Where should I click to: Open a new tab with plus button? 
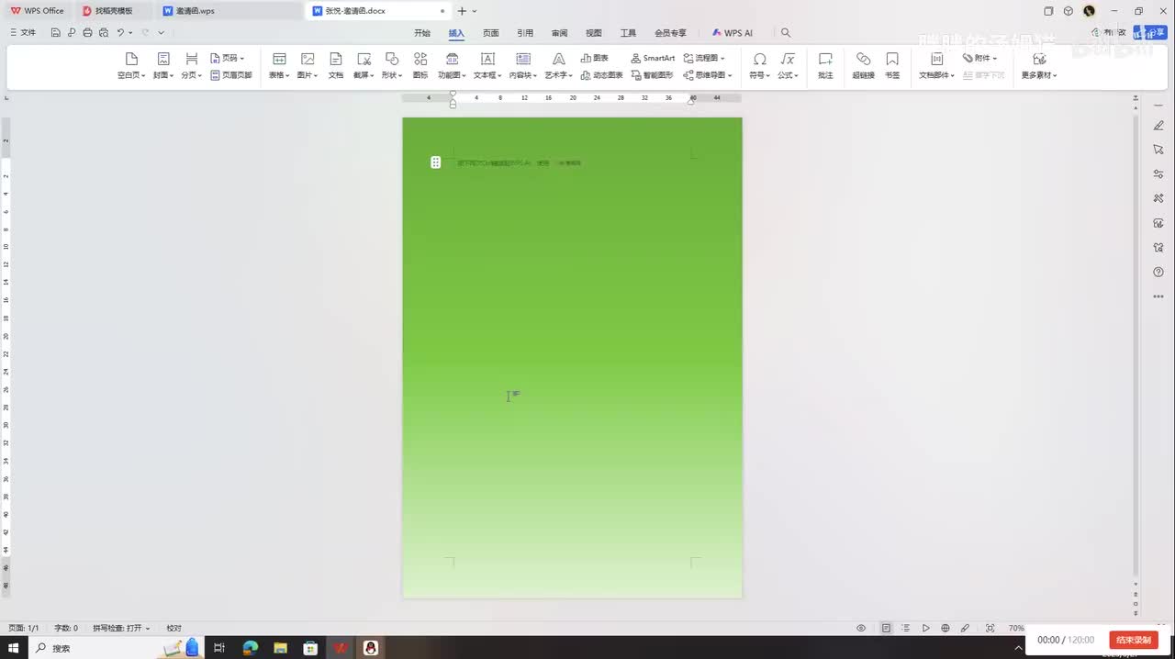click(x=462, y=11)
